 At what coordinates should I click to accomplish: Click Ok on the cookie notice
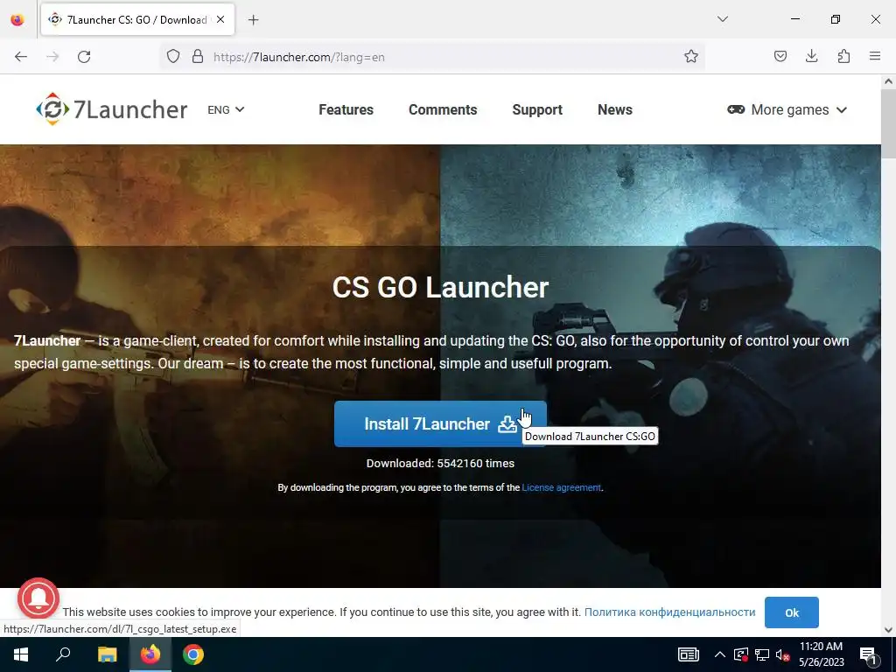(x=791, y=612)
